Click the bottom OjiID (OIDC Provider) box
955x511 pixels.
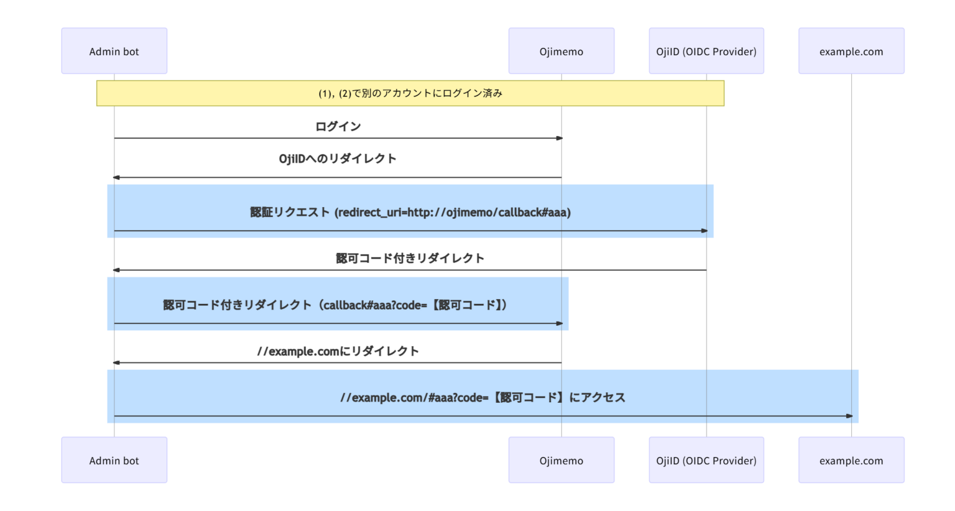click(706, 460)
